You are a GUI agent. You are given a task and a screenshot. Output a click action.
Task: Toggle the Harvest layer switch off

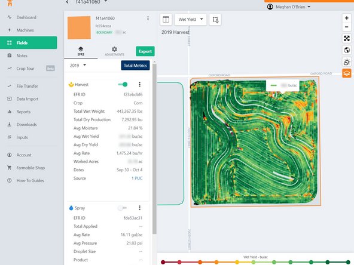pos(123,85)
